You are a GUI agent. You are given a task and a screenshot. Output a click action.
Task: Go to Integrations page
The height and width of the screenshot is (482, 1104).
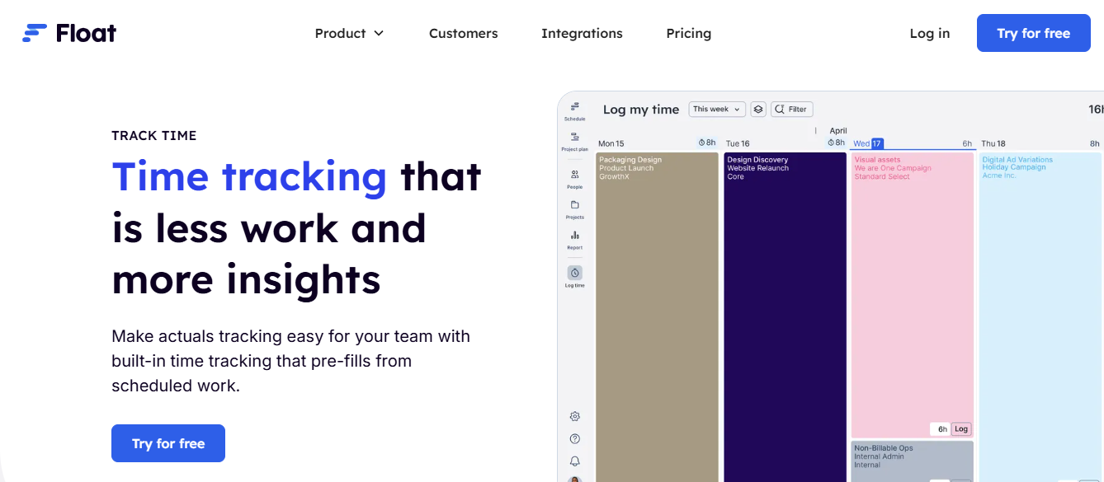point(582,34)
